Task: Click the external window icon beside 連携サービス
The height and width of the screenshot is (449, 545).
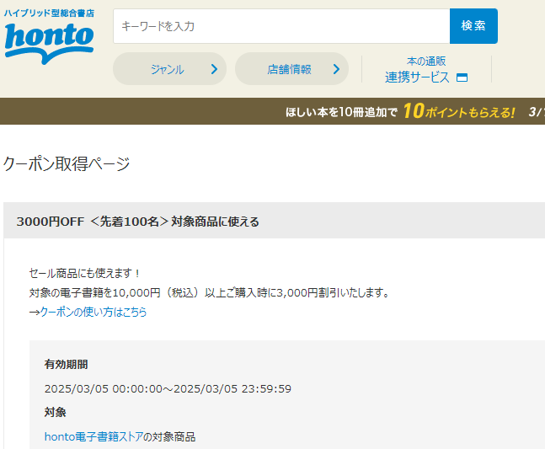Action: [x=462, y=78]
